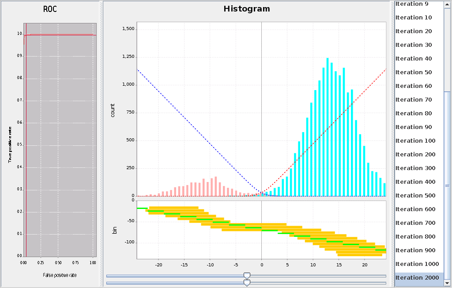Pick Iteration 100 in the iteration list
The height and width of the screenshot is (288, 452).
415,141
